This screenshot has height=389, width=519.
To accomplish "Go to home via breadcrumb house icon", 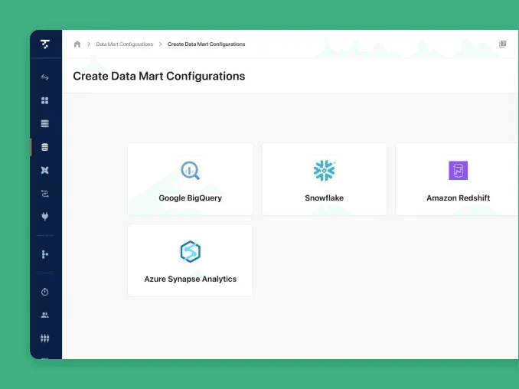I will [x=77, y=44].
